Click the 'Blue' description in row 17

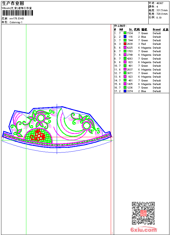point(144,91)
